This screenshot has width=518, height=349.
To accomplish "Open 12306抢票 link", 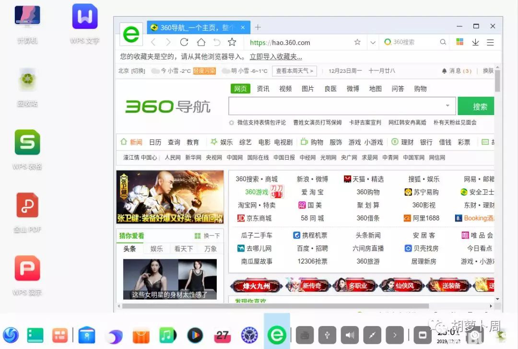I will click(313, 261).
